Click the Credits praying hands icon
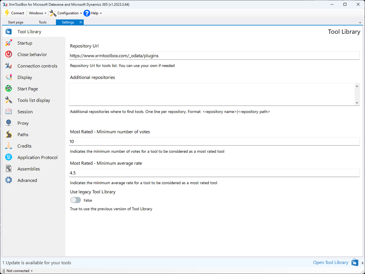 (9, 146)
